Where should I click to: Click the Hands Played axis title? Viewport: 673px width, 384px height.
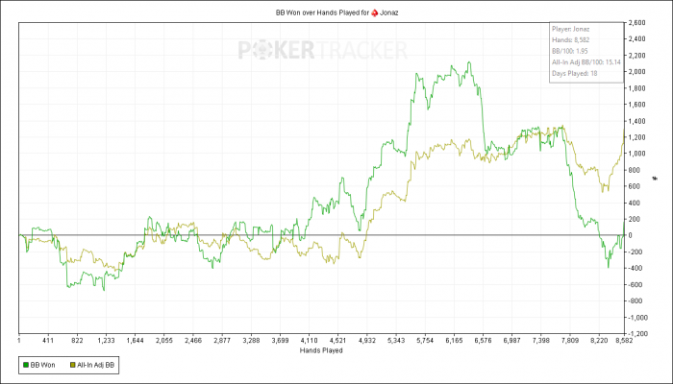point(321,350)
